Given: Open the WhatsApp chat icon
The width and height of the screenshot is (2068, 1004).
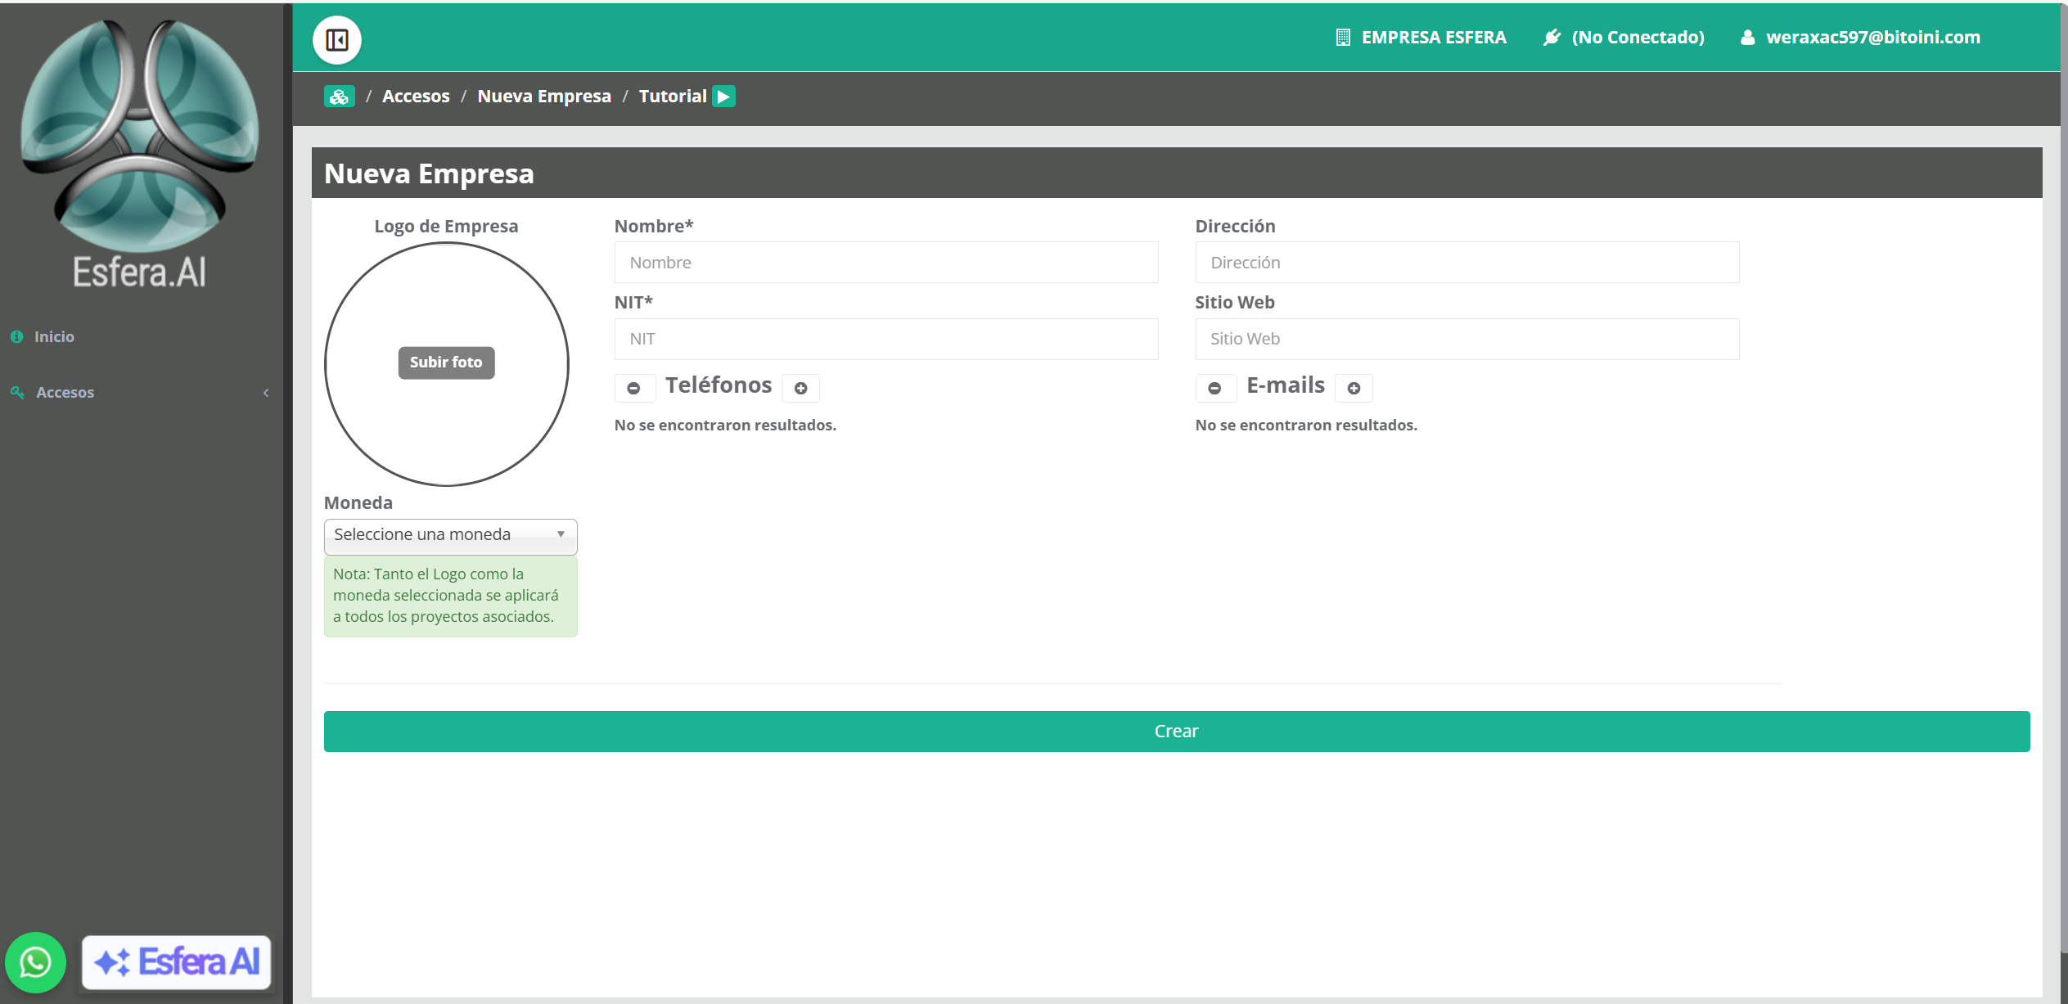Looking at the screenshot, I should (x=35, y=962).
